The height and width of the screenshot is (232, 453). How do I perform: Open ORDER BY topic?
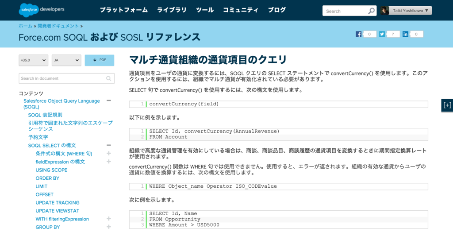(47, 178)
